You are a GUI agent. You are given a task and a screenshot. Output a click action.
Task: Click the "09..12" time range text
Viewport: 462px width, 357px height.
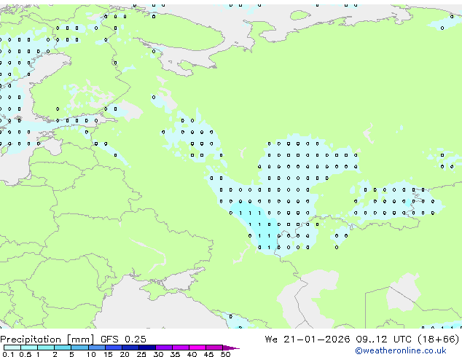(x=371, y=339)
